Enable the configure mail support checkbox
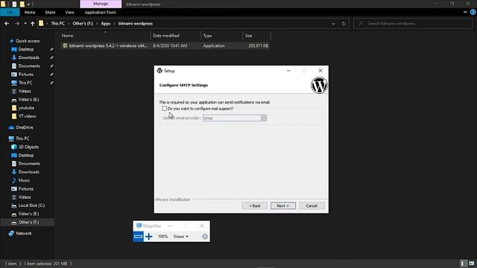477x268 pixels. (x=164, y=109)
